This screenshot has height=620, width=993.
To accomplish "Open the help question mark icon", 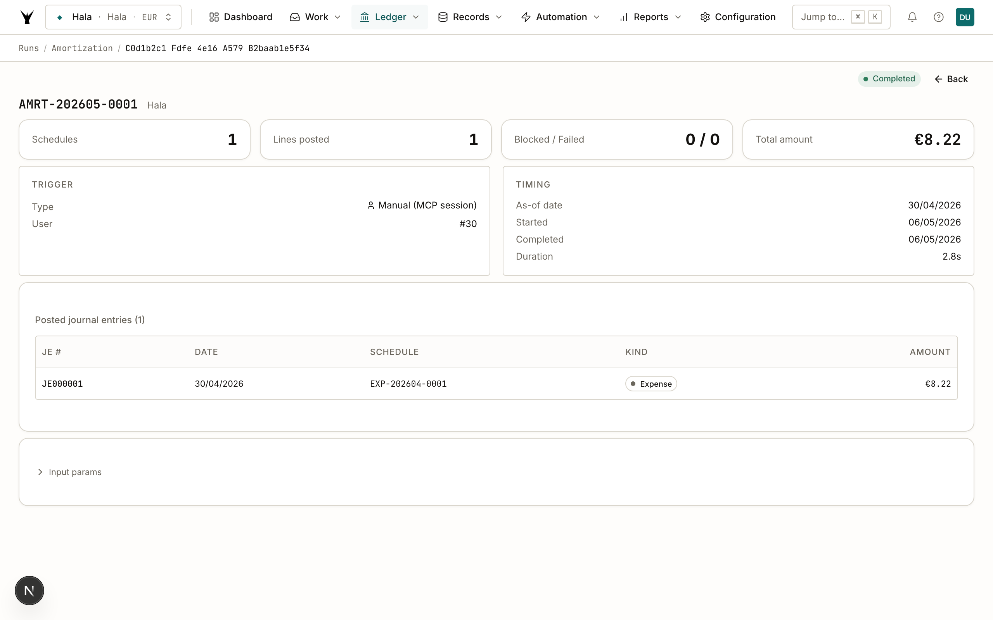I will pos(938,17).
